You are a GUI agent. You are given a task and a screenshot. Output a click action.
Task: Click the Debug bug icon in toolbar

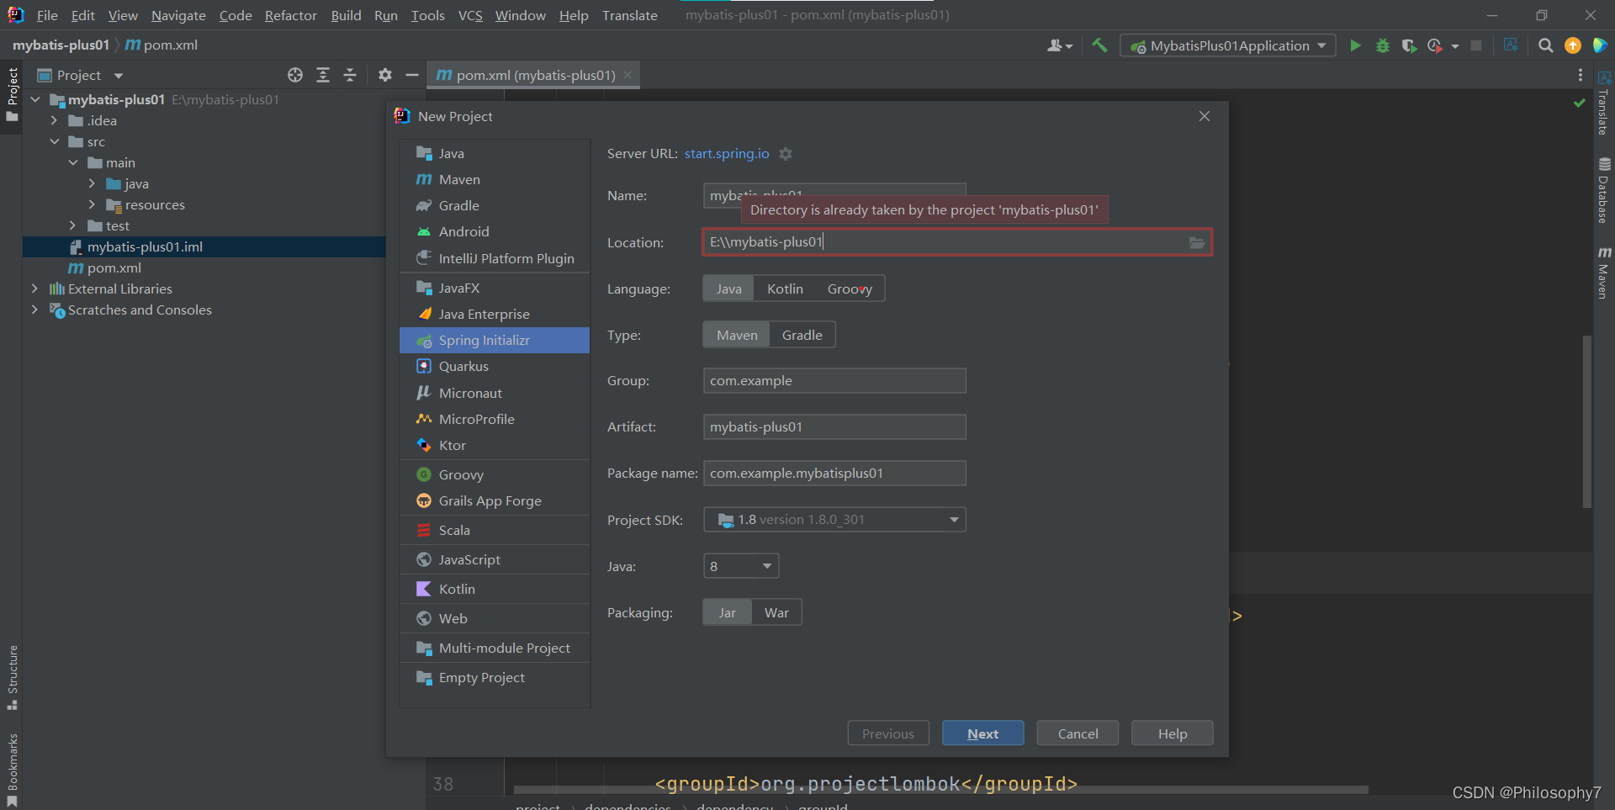[x=1382, y=45]
